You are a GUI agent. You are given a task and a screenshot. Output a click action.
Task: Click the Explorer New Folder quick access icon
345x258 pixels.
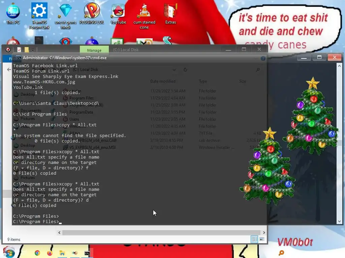pos(27,50)
